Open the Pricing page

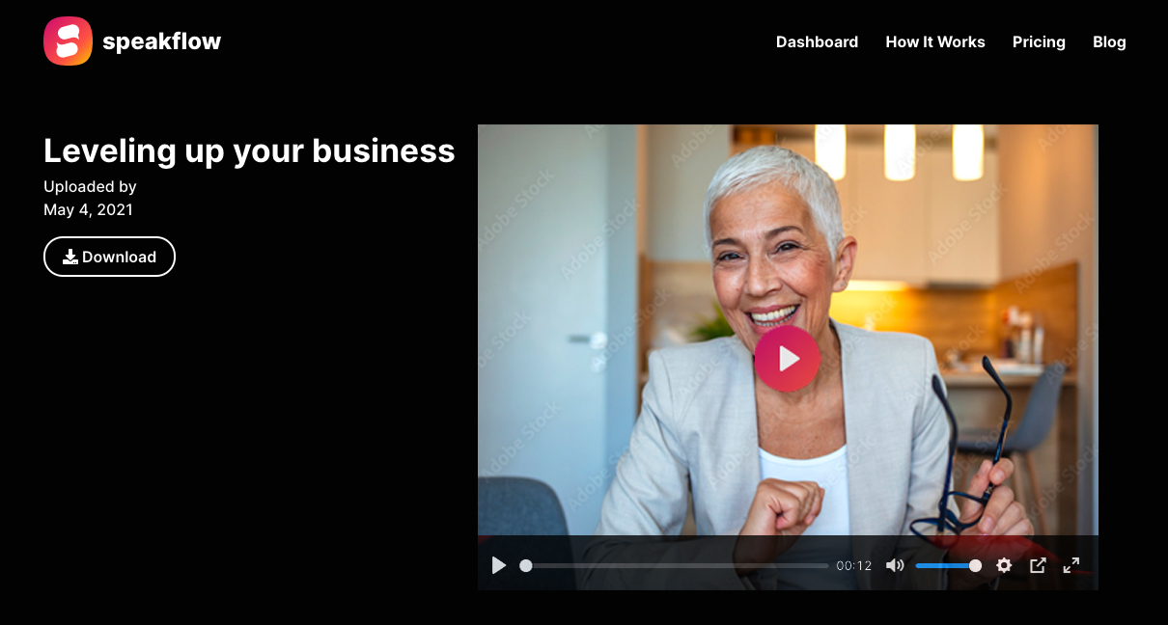coord(1039,41)
